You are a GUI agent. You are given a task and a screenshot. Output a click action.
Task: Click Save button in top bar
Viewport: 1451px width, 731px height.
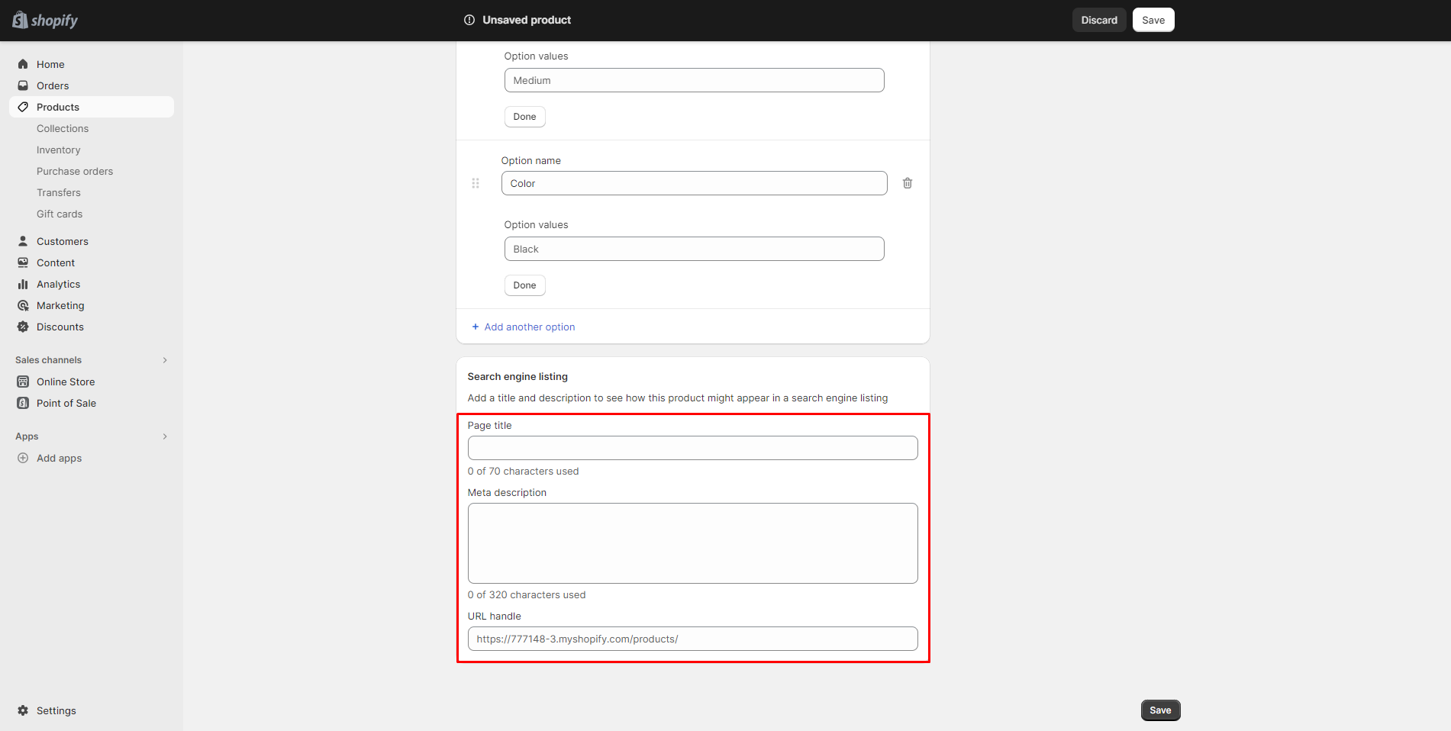point(1153,20)
